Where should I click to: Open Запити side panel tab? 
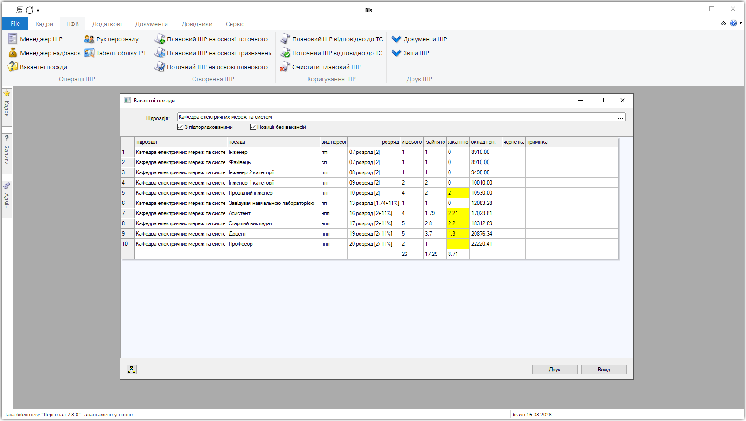coord(7,153)
